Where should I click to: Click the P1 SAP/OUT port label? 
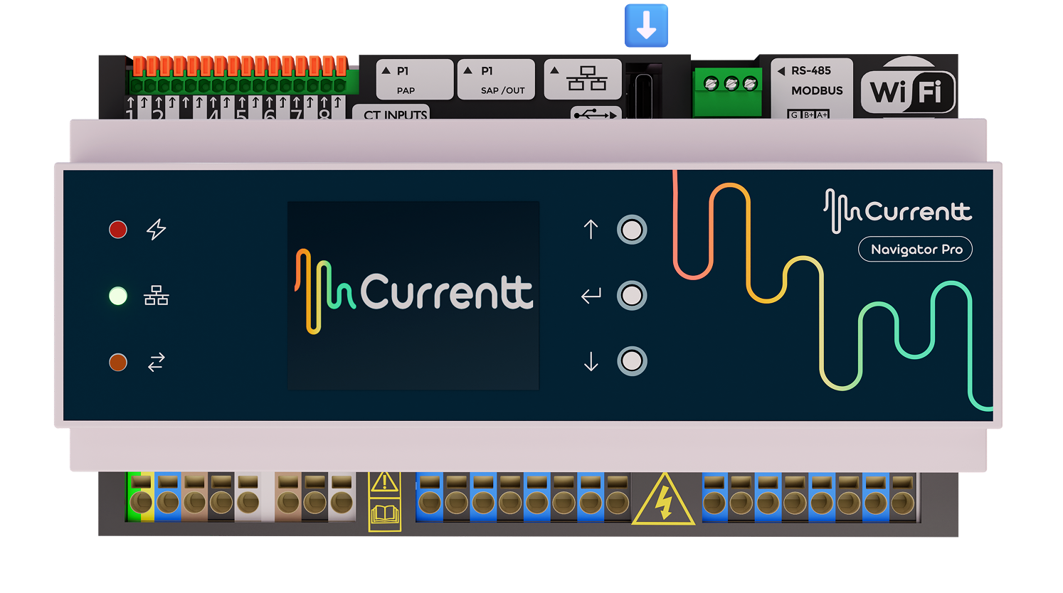pyautogui.click(x=496, y=80)
